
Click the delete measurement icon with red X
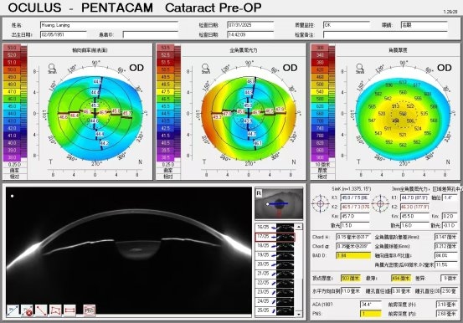tap(27, 310)
